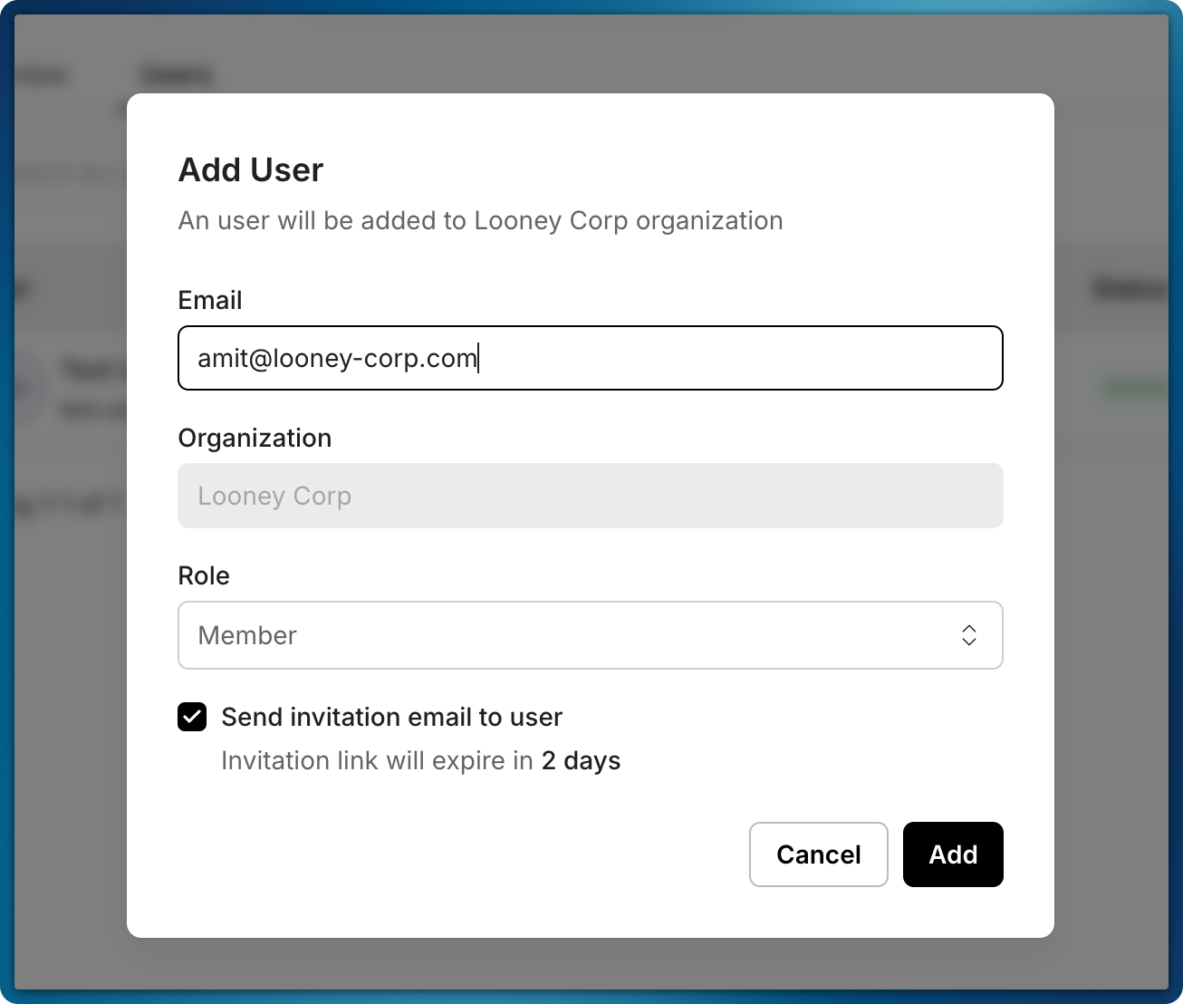Click the "Send invitation email to user" label
This screenshot has height=1004, width=1183.
point(391,717)
